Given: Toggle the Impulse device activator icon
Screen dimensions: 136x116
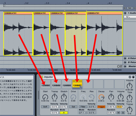Looking at the screenshot, I should (x=42, y=77).
